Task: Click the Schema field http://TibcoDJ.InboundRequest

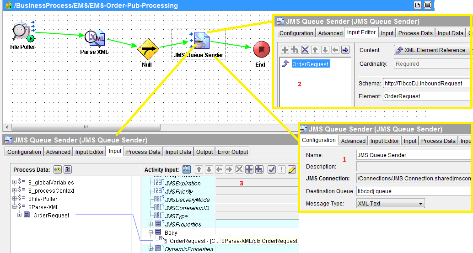Action: pos(427,84)
